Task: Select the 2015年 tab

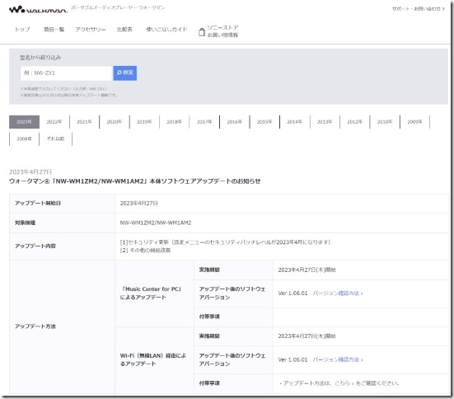Action: (264, 122)
